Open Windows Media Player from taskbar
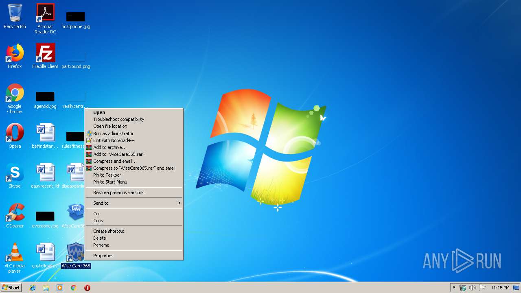Viewport: 521px width, 293px height. 60,288
